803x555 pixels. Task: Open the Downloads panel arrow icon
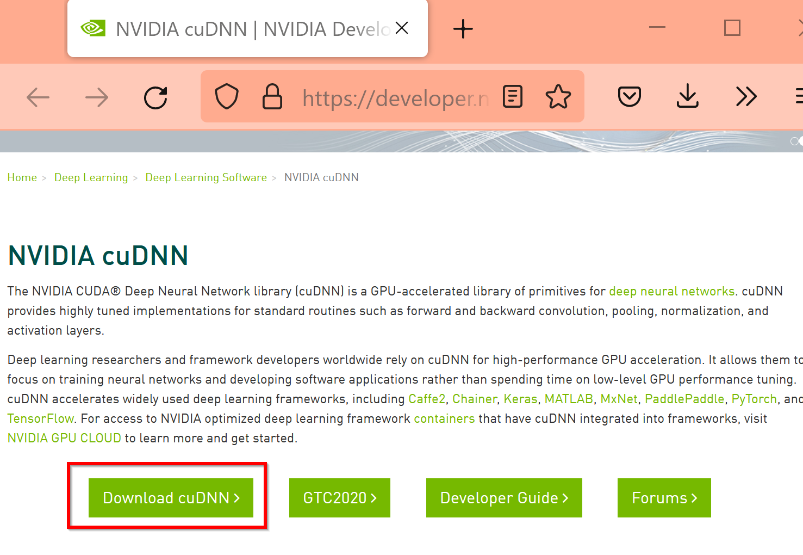click(x=688, y=96)
